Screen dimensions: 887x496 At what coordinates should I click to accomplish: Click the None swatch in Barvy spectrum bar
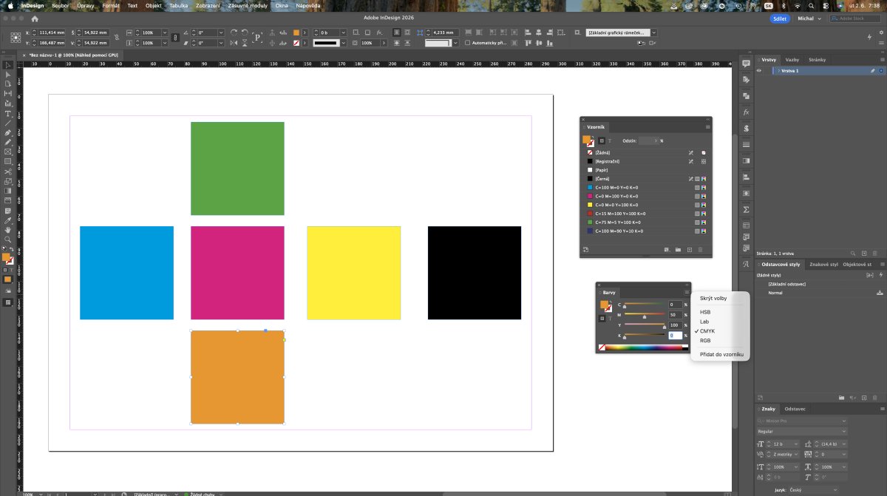[x=602, y=347]
